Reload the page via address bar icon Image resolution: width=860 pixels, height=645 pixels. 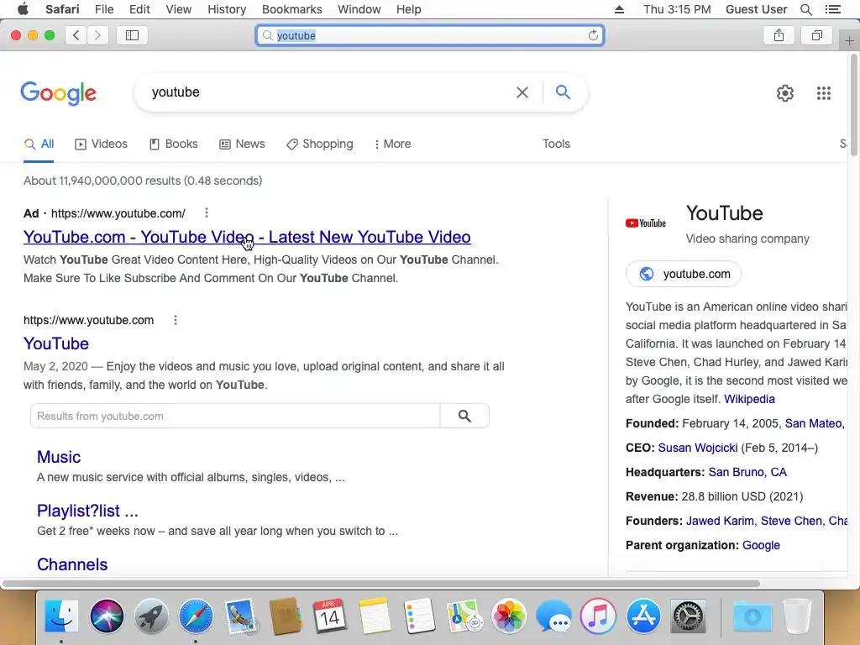click(593, 35)
